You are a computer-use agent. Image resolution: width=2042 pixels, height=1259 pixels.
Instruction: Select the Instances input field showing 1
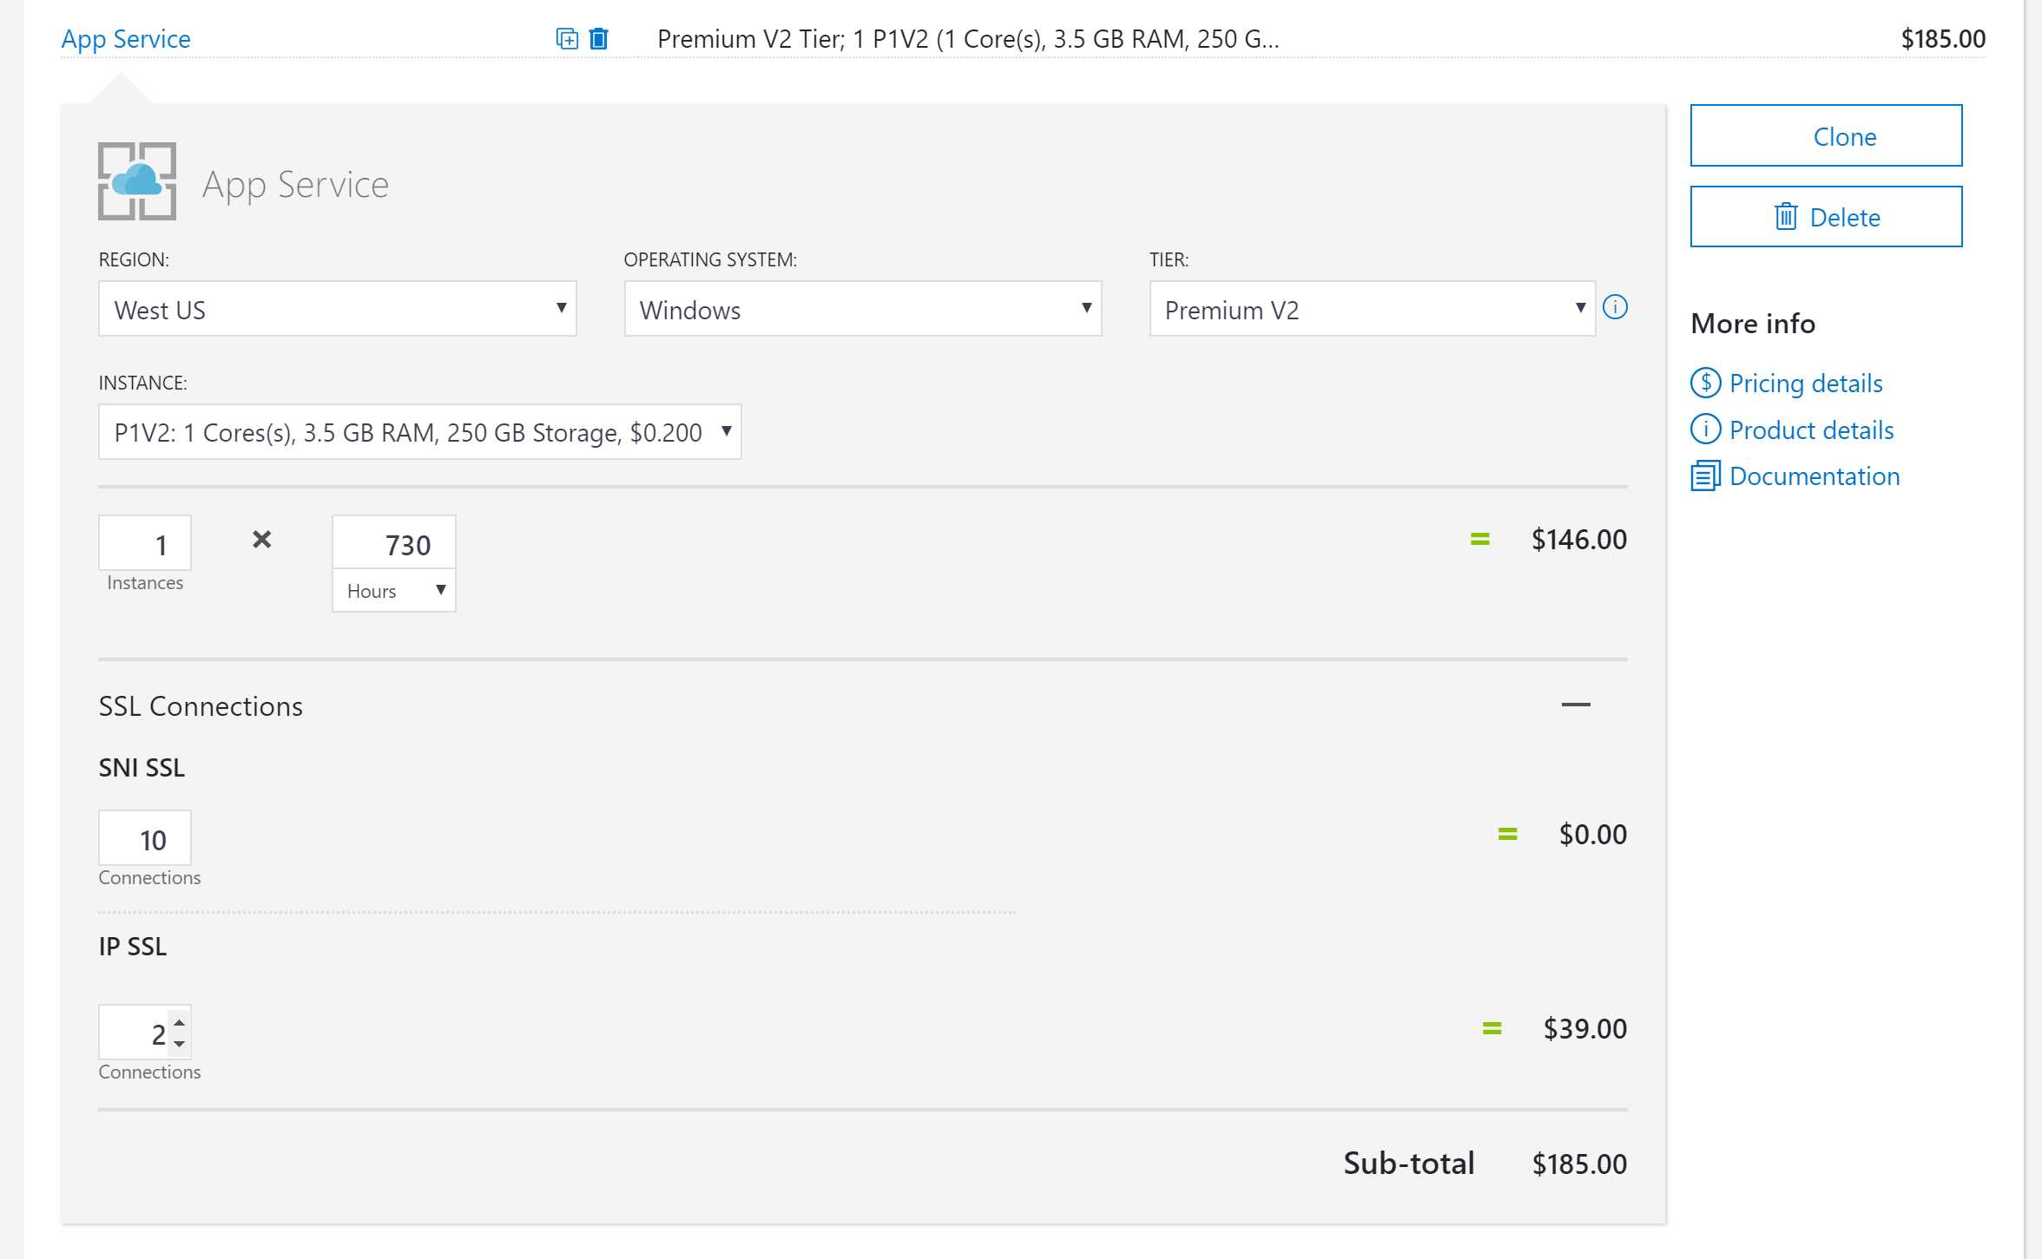point(144,543)
